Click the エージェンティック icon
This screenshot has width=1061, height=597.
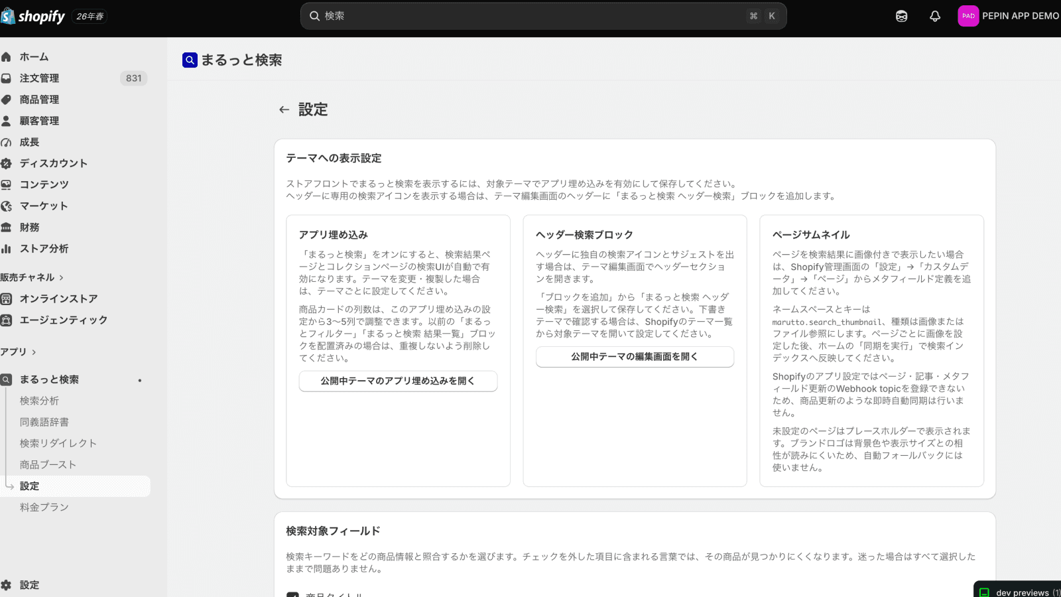(x=7, y=320)
